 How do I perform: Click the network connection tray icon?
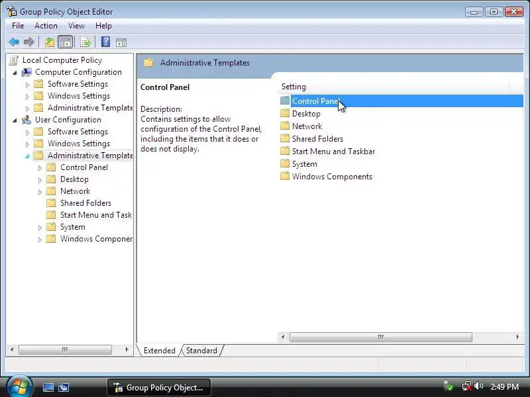(x=467, y=386)
